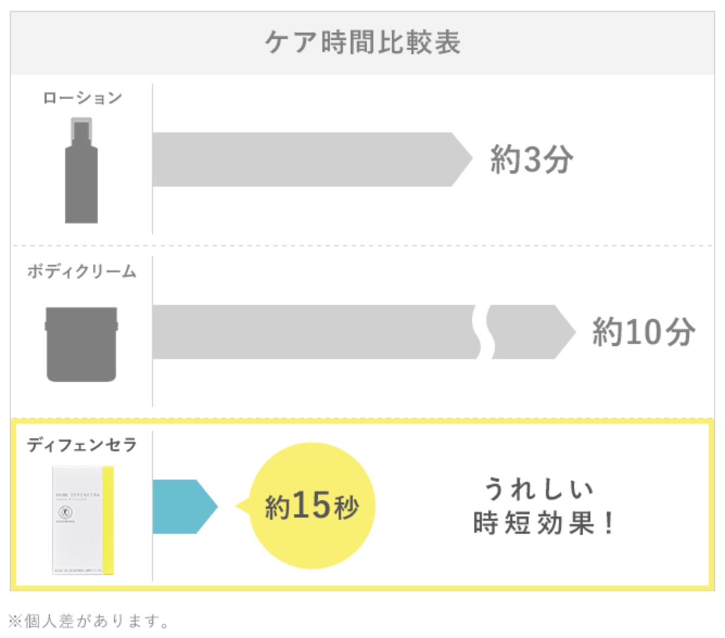Click the ※個人差があります footnote
This screenshot has height=638, width=725.
[x=88, y=621]
